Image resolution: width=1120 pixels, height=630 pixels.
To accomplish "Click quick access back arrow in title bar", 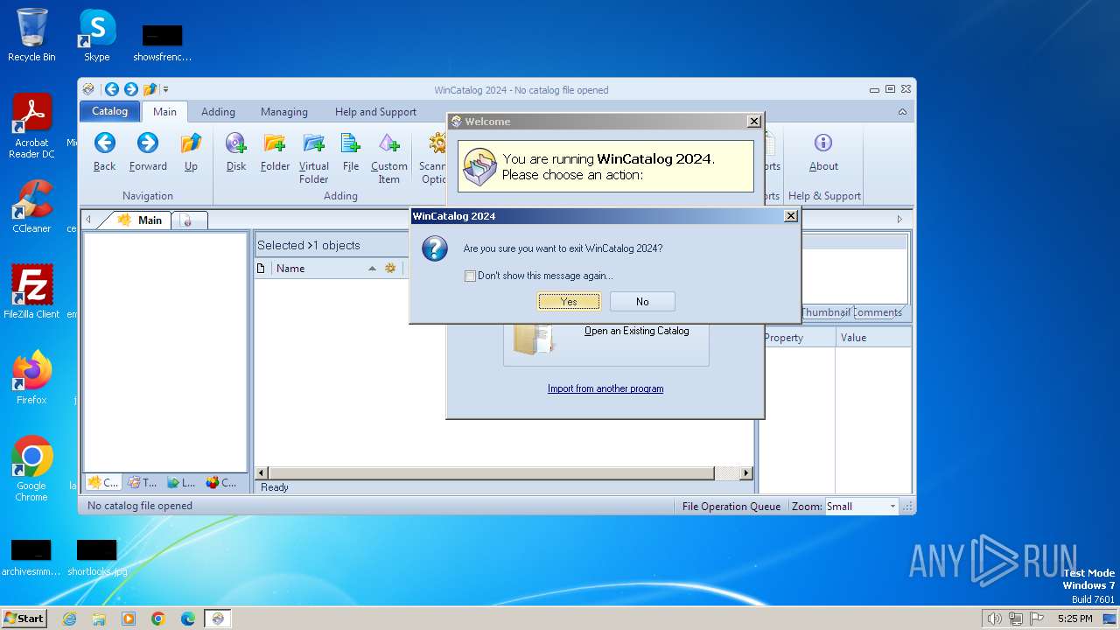I will 111,89.
